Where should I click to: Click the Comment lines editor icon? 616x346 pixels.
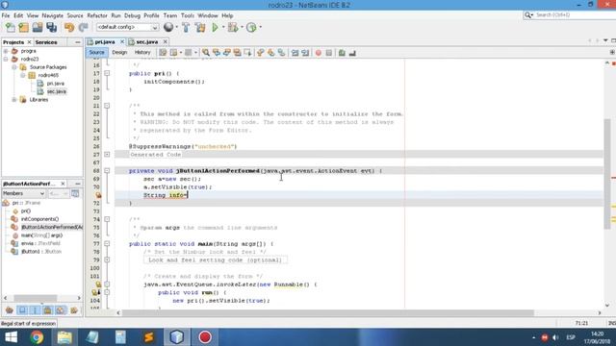point(342,53)
